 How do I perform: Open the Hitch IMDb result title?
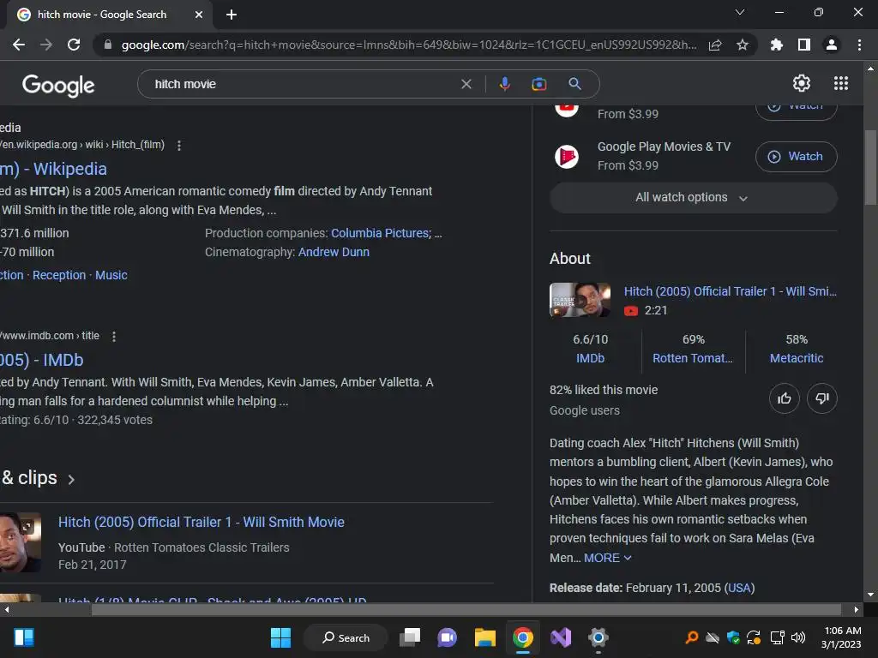[41, 360]
